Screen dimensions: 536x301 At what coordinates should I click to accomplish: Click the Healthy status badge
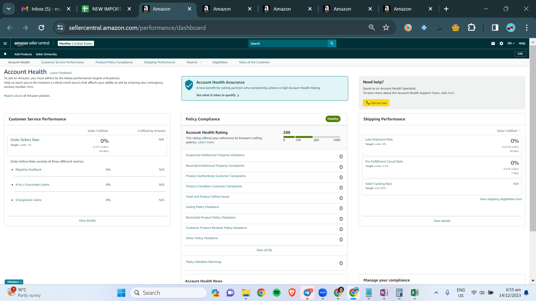tap(333, 119)
